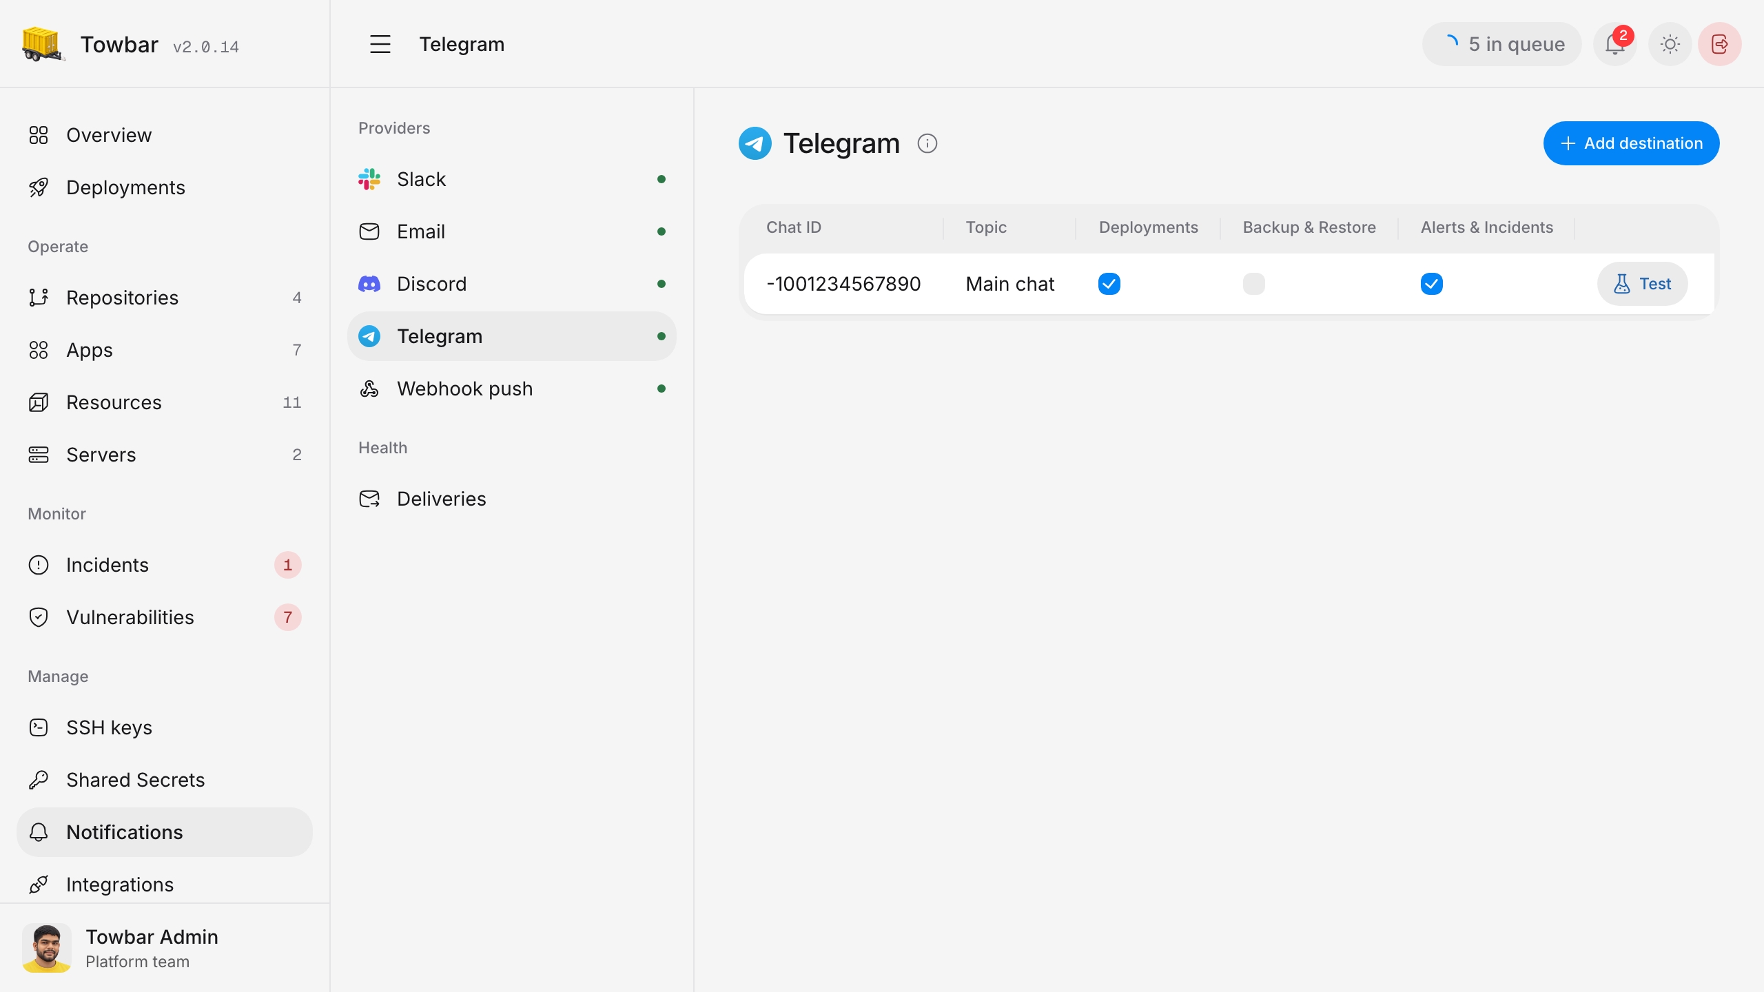
Task: Uncheck Alerts & Incidents for Main chat
Action: click(x=1432, y=284)
